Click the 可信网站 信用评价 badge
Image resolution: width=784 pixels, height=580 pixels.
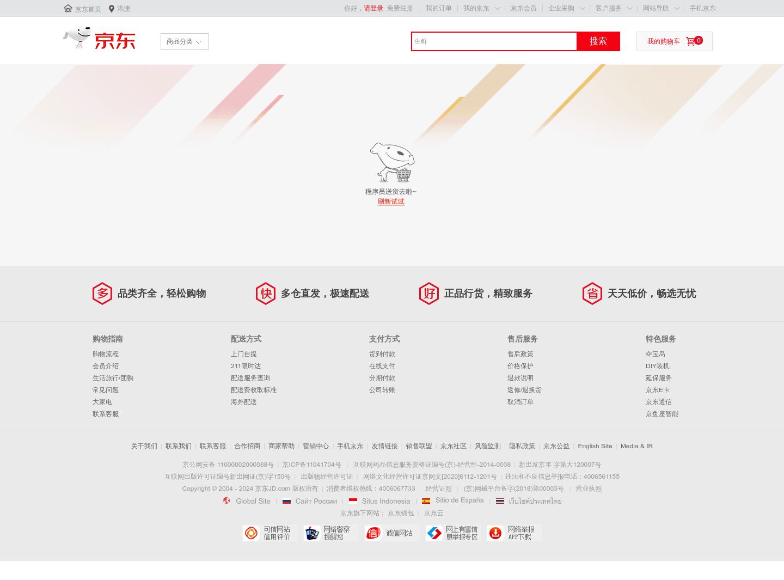(269, 533)
